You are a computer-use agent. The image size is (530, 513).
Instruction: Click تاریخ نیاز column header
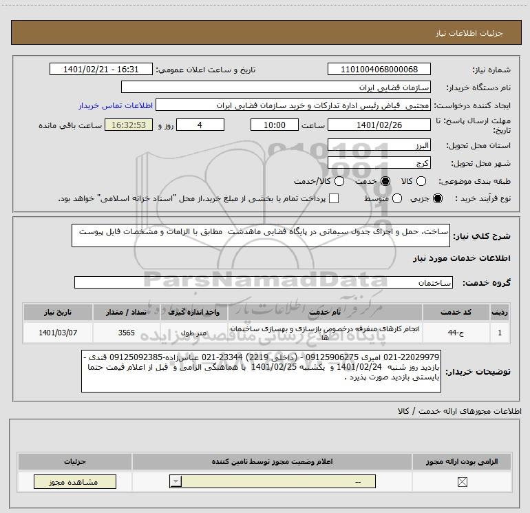[x=58, y=312]
